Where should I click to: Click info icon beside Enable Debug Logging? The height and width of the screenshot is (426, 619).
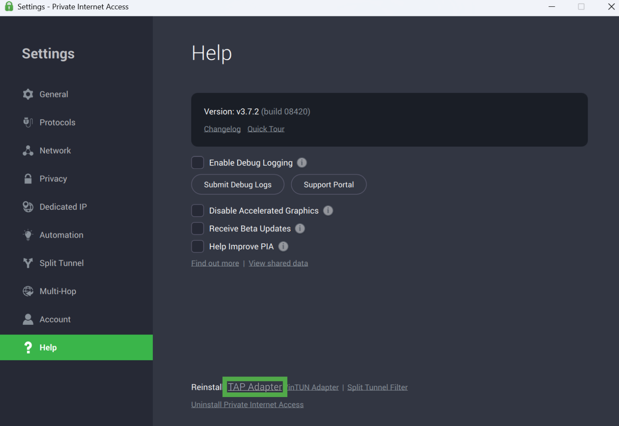302,162
